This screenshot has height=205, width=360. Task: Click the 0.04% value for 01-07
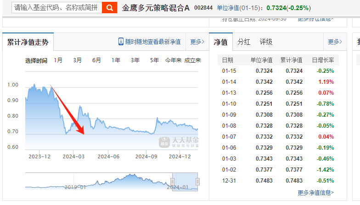click(x=326, y=137)
